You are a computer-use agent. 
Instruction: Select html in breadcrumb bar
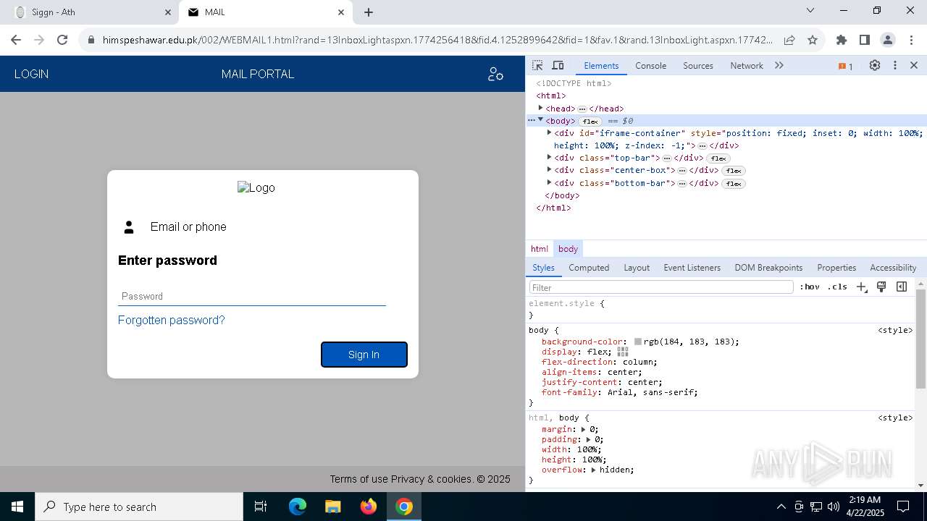click(x=540, y=248)
